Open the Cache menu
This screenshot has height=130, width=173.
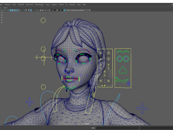click(79, 5)
